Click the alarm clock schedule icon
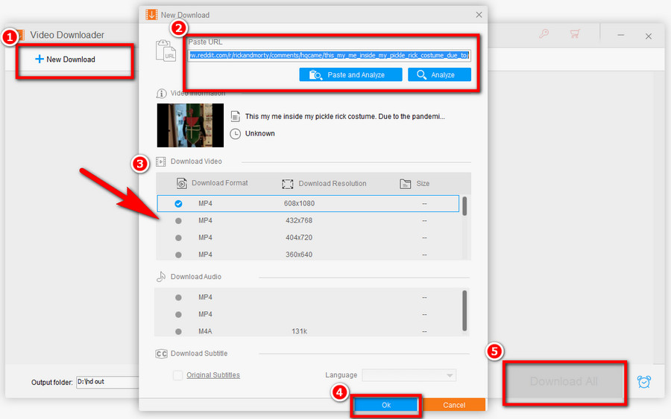The width and height of the screenshot is (671, 419). pos(644,381)
